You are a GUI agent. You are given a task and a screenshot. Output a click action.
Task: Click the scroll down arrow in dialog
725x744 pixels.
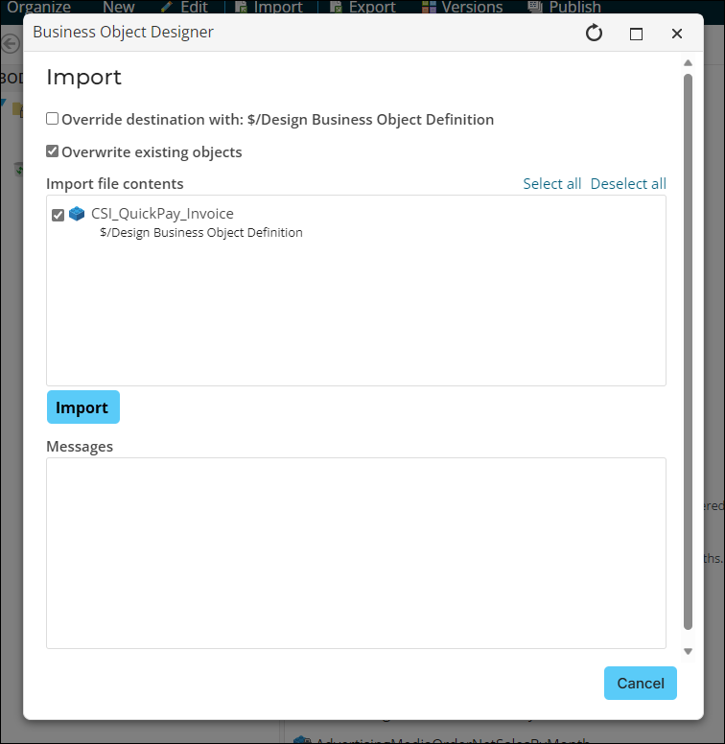(x=688, y=651)
